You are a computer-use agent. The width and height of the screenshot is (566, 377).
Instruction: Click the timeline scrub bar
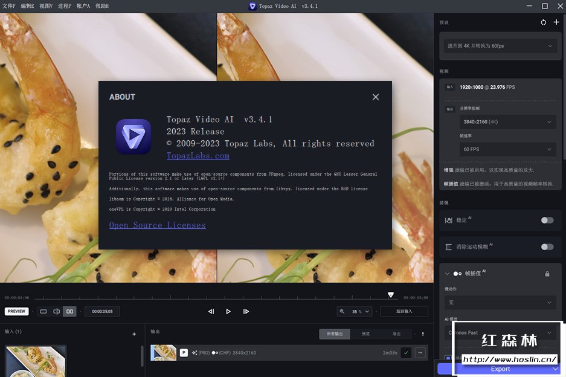216,298
